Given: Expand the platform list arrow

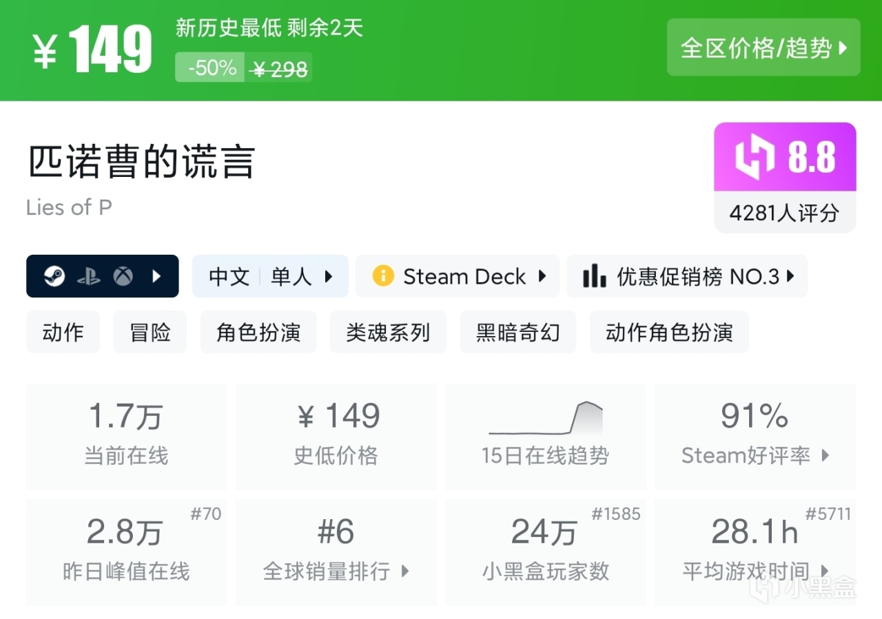Looking at the screenshot, I should pyautogui.click(x=156, y=277).
